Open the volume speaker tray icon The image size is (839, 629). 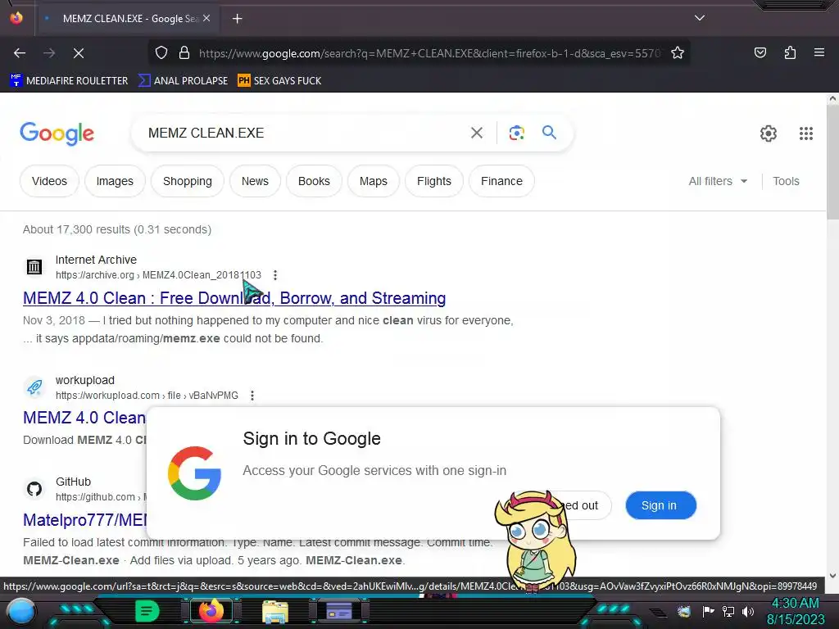pos(748,611)
